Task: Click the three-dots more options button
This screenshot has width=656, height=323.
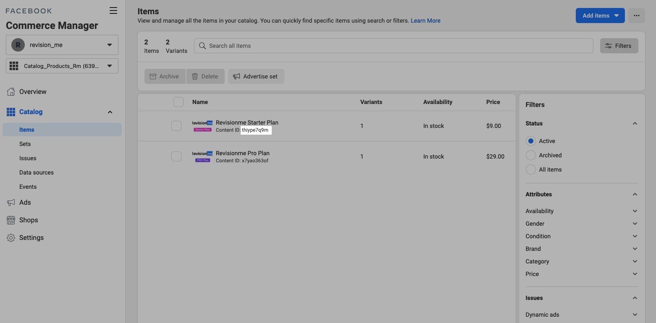Action: 636,16
